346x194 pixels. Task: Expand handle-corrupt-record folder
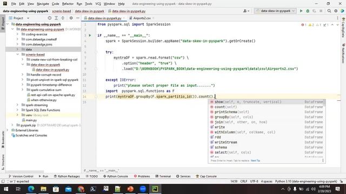tap(23, 74)
